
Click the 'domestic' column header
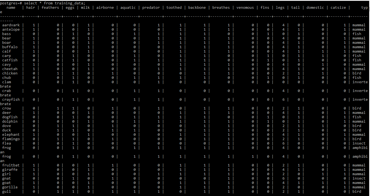[x=315, y=7]
